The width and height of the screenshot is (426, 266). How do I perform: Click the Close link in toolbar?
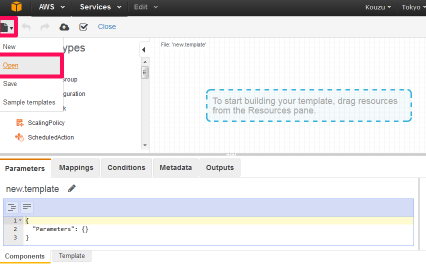(107, 26)
